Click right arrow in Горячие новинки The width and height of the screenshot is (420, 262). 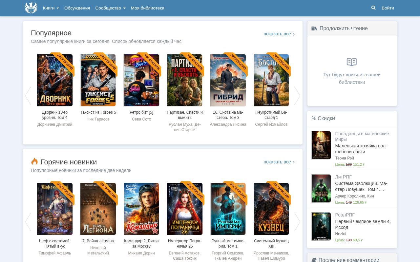click(297, 222)
